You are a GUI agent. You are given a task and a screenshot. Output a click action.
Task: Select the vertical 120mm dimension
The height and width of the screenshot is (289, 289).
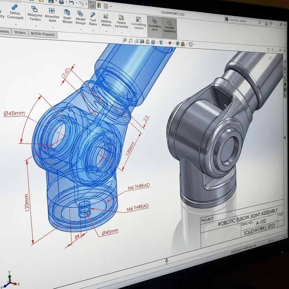(27, 203)
